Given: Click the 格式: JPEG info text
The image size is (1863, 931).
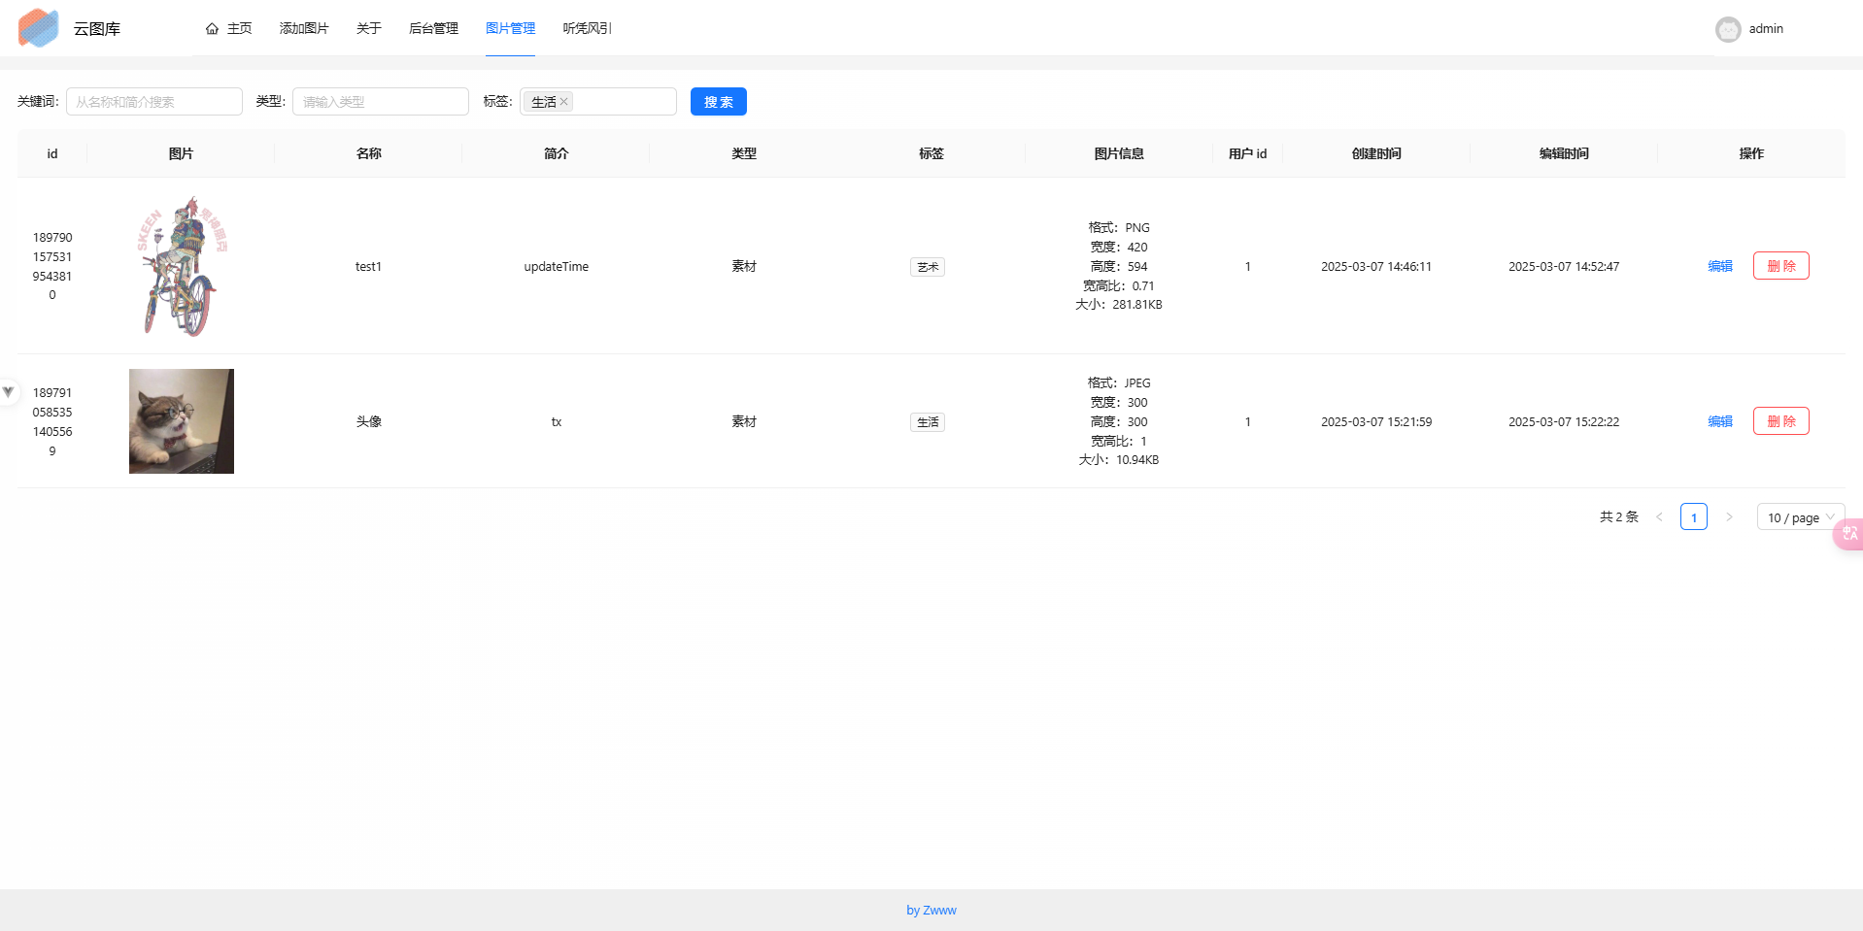Looking at the screenshot, I should (1119, 382).
